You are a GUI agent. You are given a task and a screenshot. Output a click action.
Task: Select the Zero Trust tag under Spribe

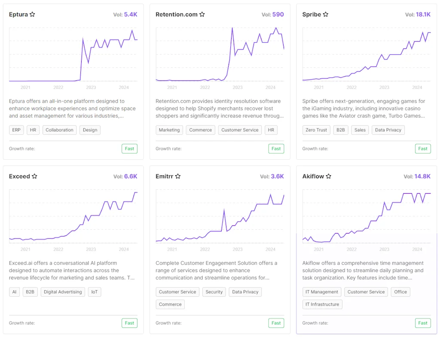coord(316,130)
